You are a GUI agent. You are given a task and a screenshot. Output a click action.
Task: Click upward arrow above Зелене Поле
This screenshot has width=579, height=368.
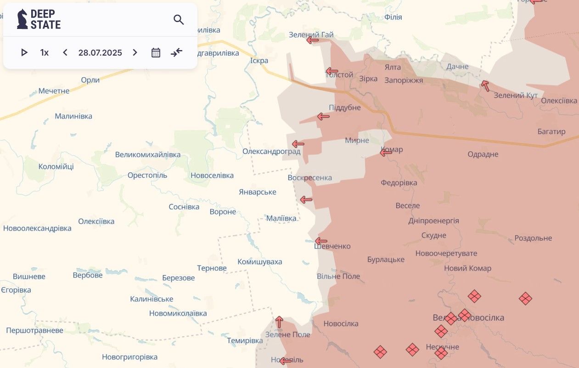pyautogui.click(x=279, y=322)
